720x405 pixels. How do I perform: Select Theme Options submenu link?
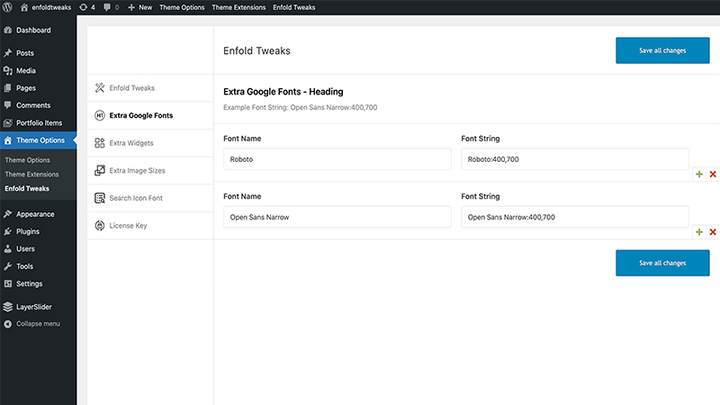(x=27, y=160)
